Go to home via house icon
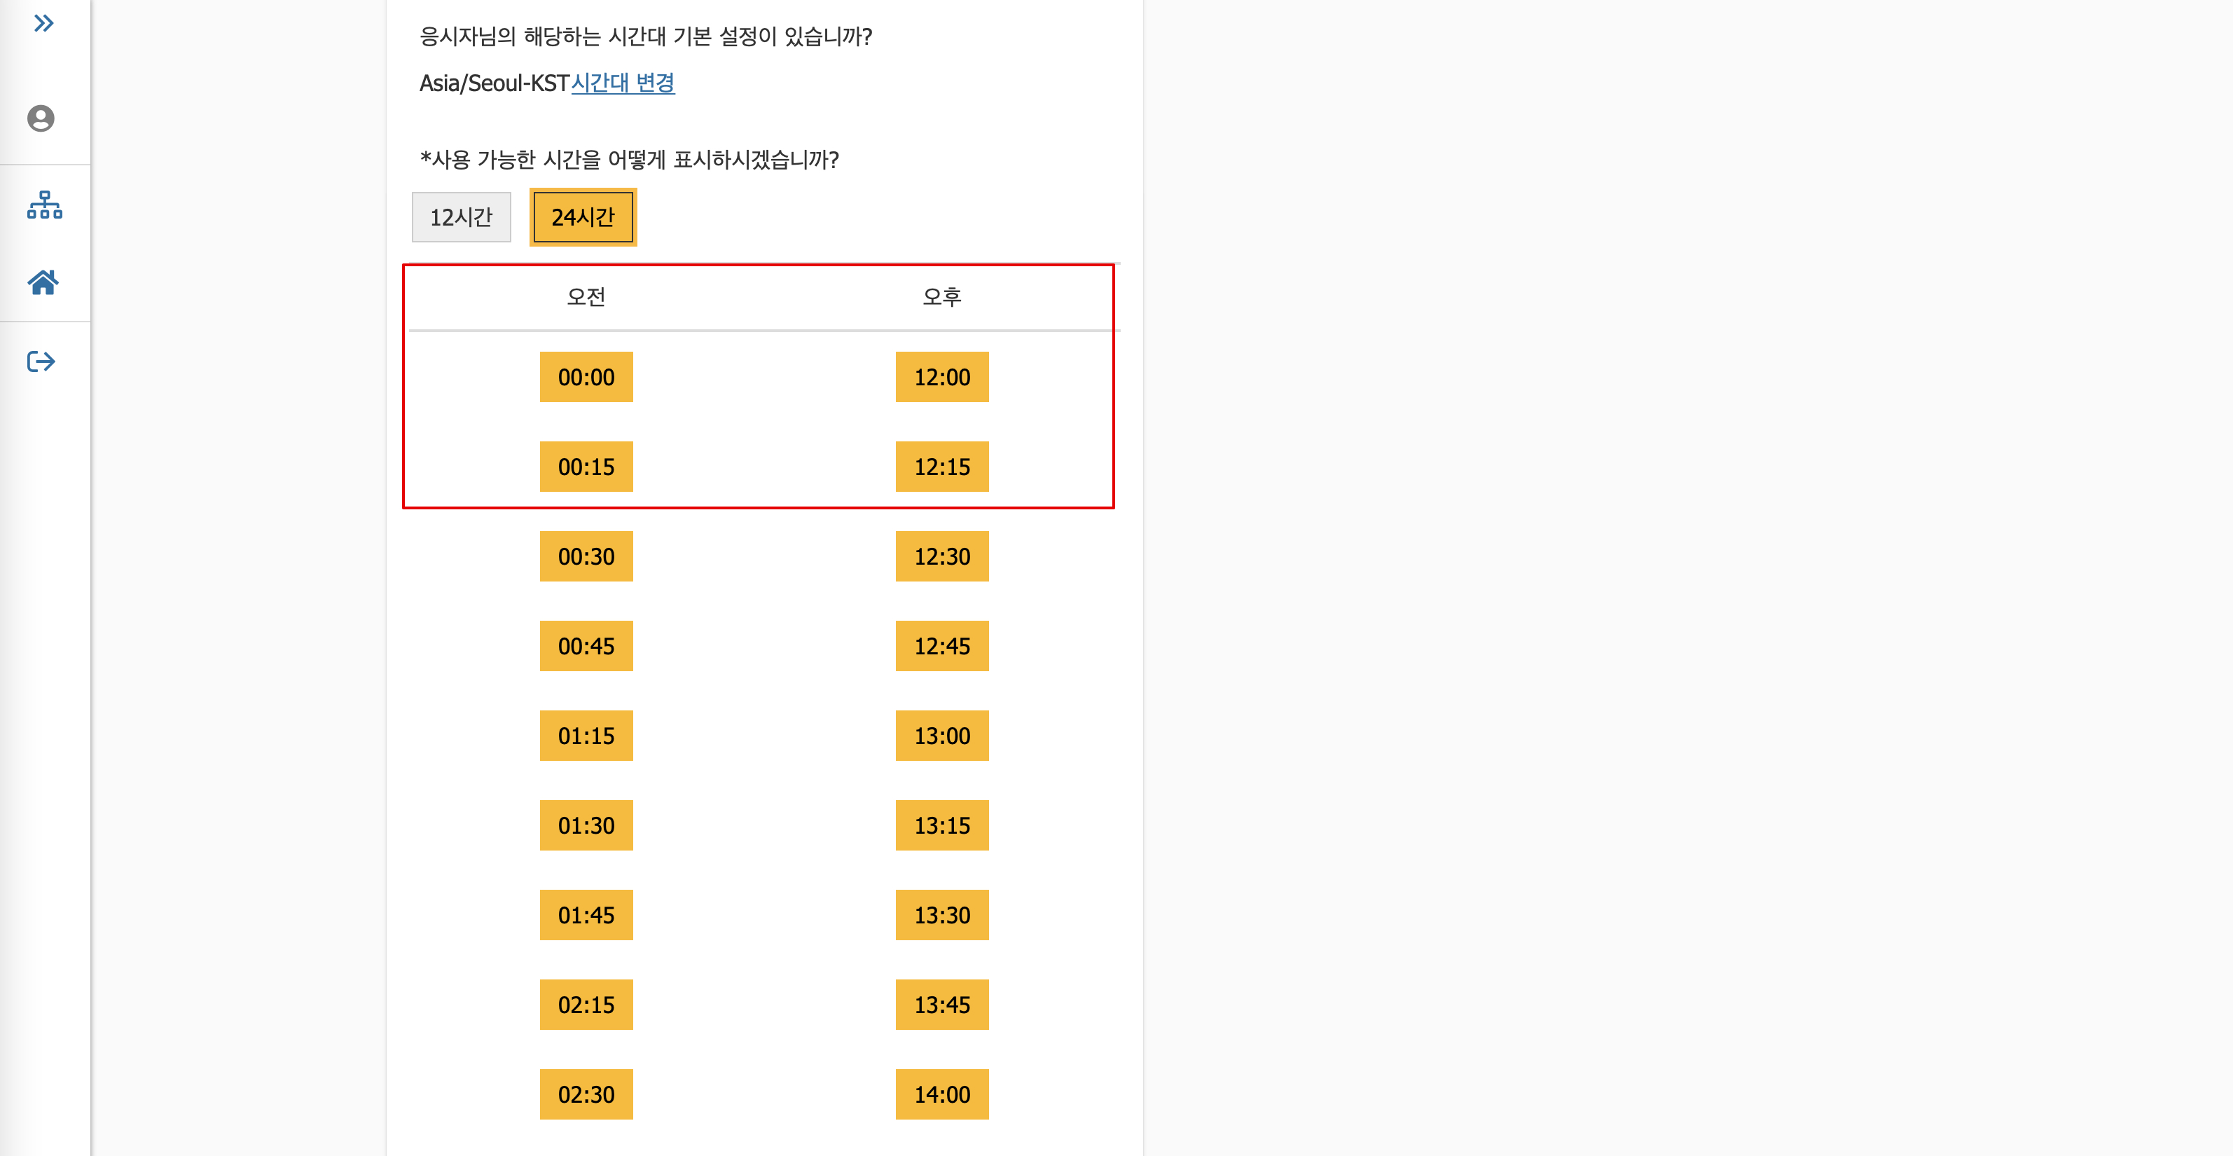2233x1156 pixels. 43,283
